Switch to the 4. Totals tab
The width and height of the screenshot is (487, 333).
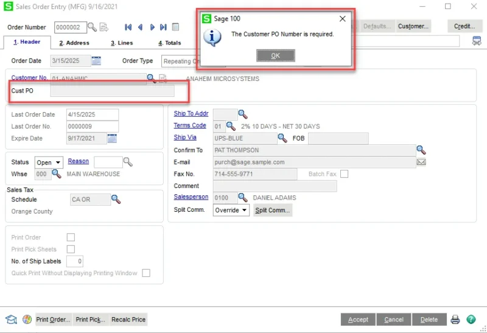[170, 43]
